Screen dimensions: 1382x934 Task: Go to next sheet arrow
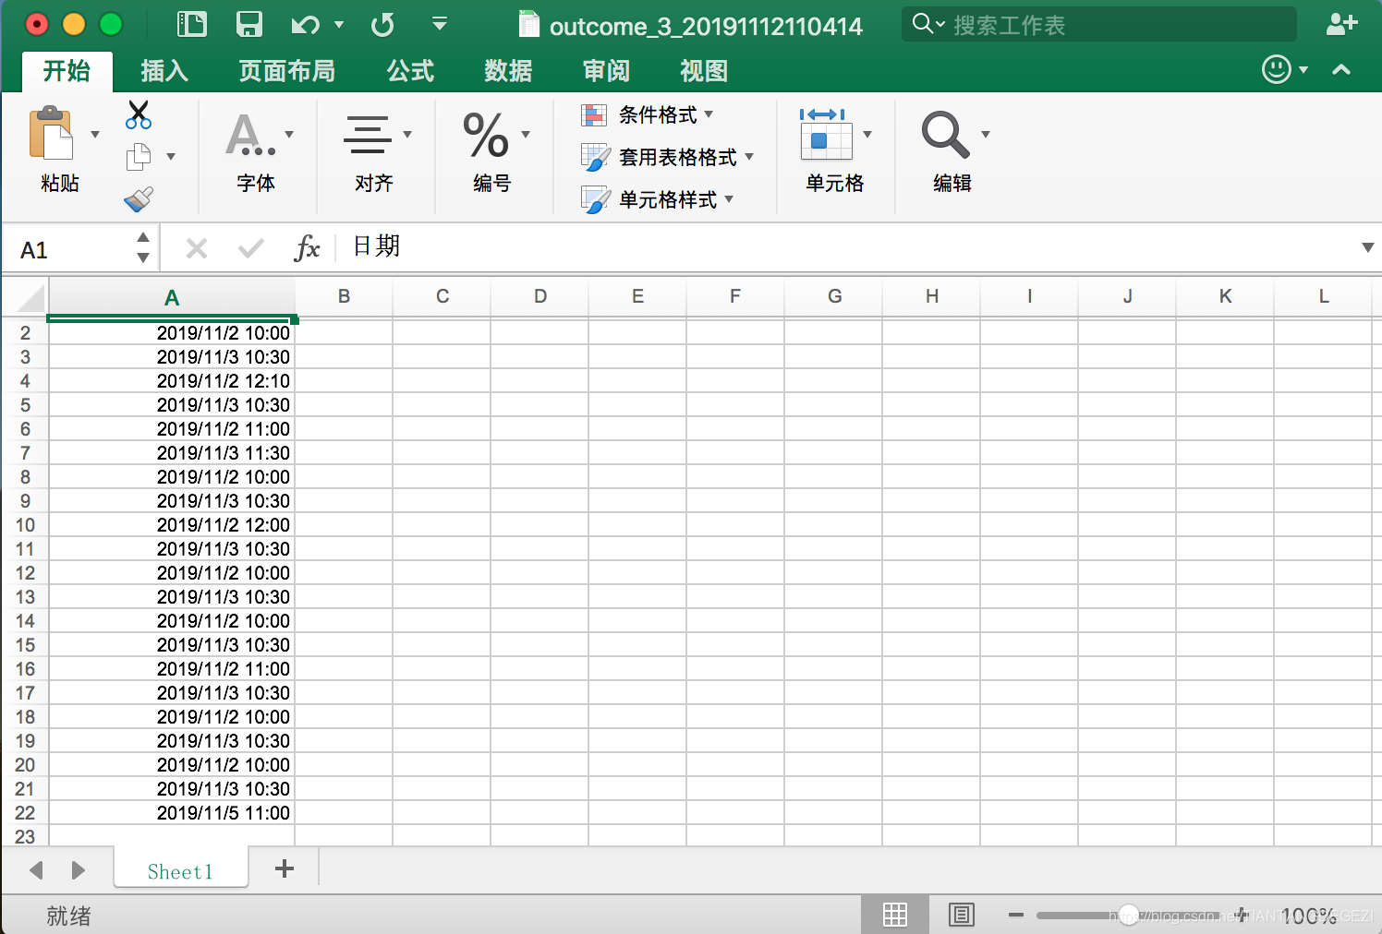coord(79,870)
